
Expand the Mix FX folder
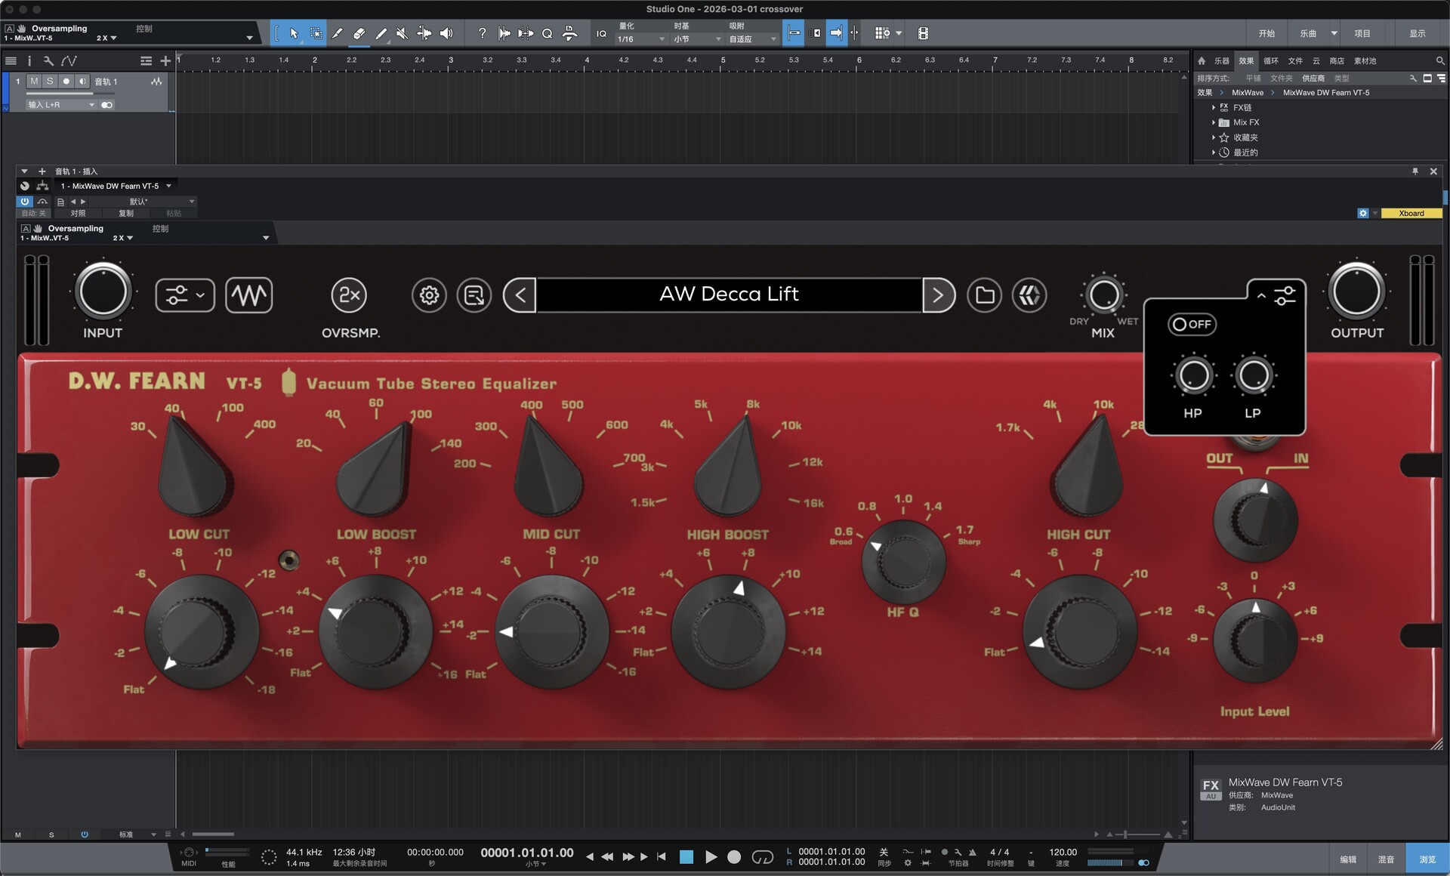[1214, 122]
